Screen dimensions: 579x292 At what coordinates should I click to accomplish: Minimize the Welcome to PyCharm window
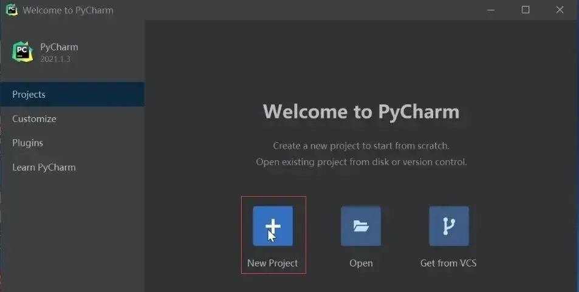point(491,10)
